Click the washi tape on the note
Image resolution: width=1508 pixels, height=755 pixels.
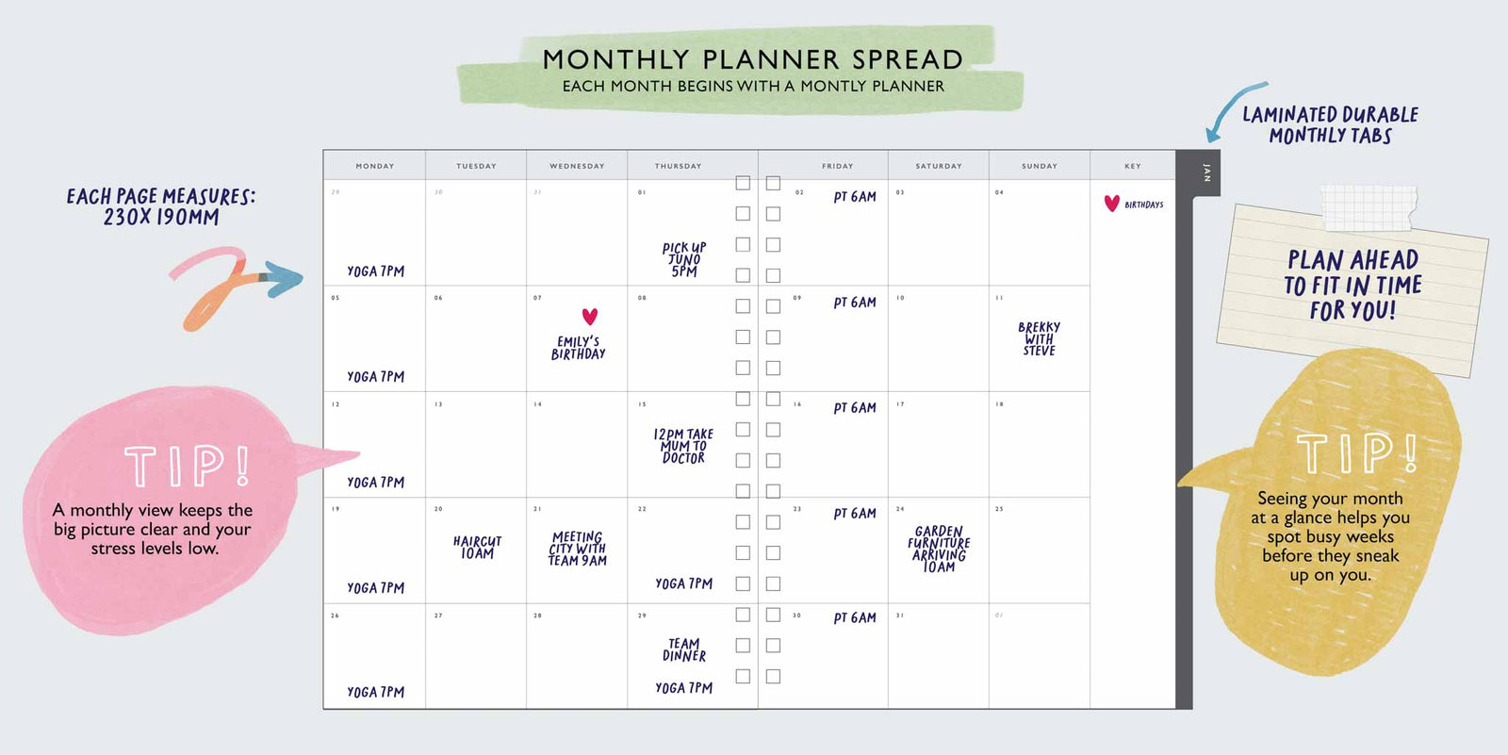coord(1367,206)
